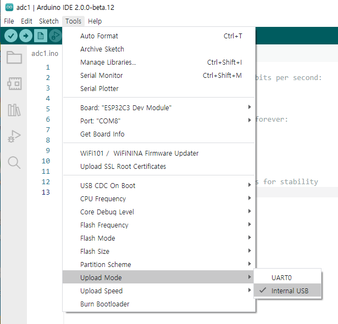Click the Verify checkmark toolbar button
This screenshot has width=338, height=324.
tap(11, 36)
